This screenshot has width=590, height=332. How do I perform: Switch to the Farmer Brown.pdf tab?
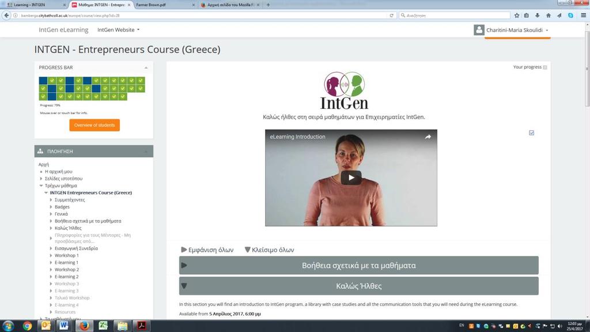pos(164,5)
